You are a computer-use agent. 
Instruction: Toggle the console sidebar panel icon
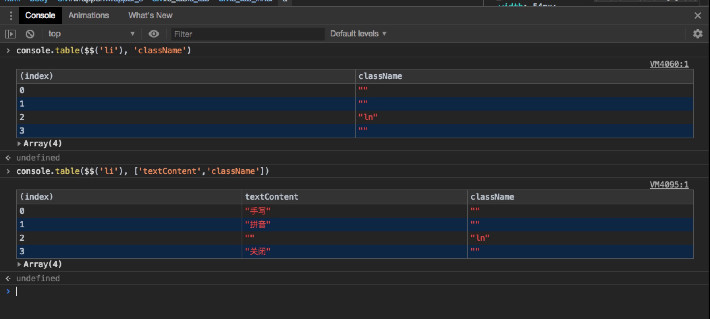10,34
